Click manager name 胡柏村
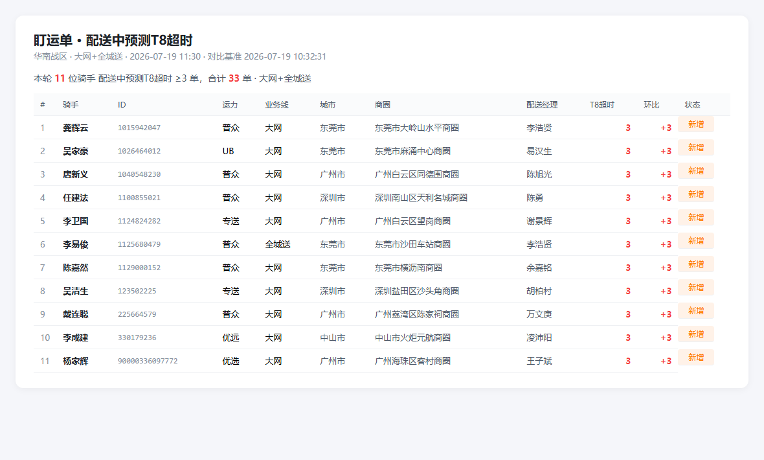The width and height of the screenshot is (764, 460). point(539,291)
